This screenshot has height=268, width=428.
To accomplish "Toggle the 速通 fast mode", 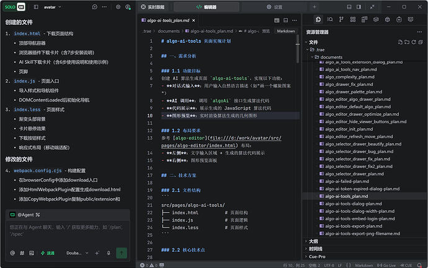I will [48, 253].
